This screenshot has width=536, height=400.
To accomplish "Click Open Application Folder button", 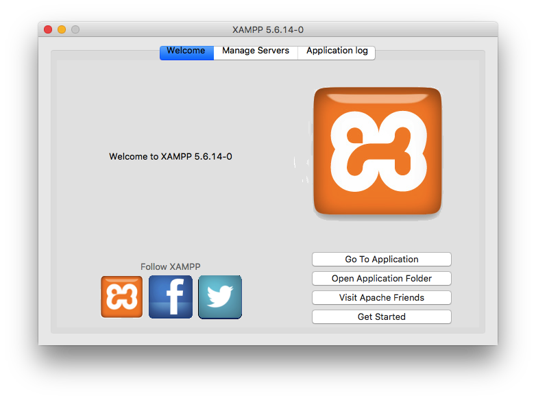I will coord(382,278).
